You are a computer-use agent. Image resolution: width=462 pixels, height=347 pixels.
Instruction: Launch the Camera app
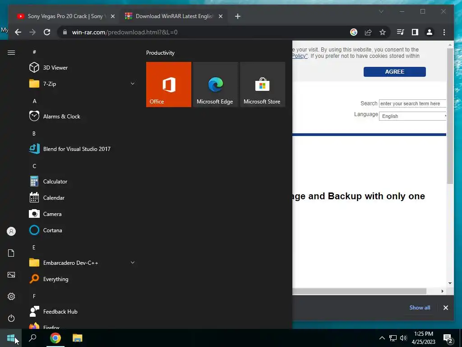[x=83, y=214]
